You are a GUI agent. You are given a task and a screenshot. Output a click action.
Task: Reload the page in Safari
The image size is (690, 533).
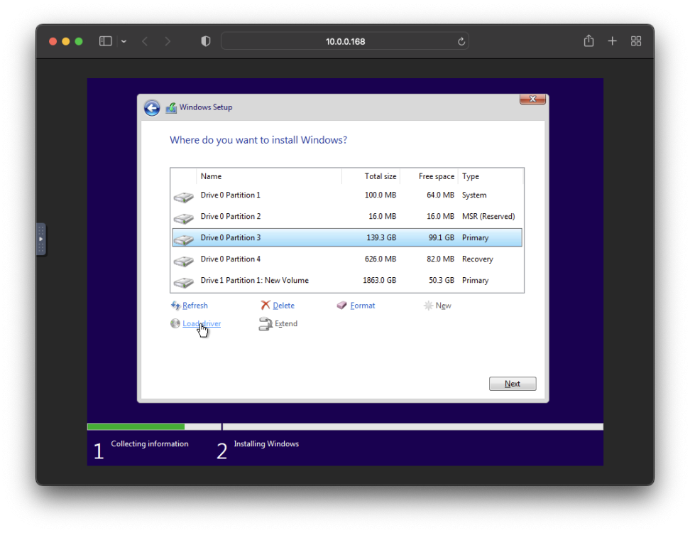(461, 41)
